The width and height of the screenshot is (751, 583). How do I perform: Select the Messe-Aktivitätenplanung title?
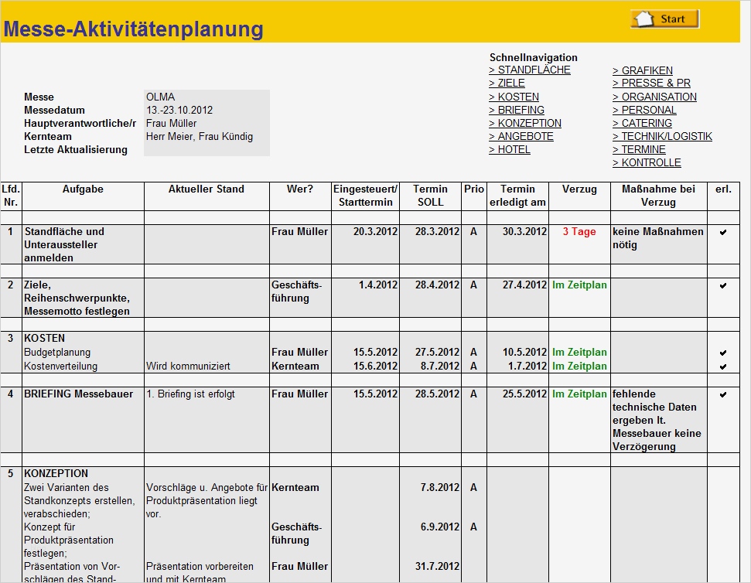(x=134, y=29)
